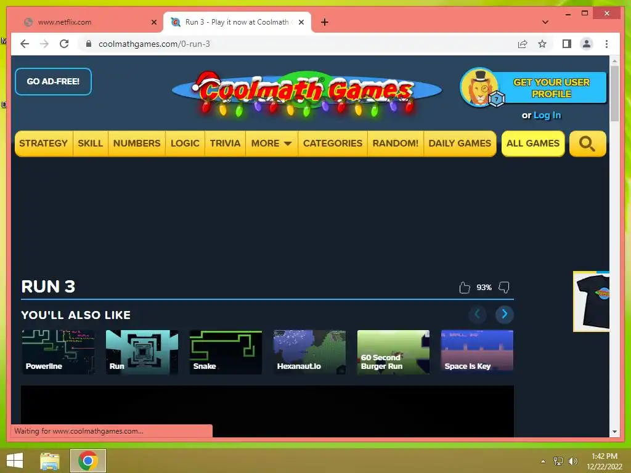This screenshot has width=631, height=473.
Task: Click the previous arrow in You'll Also Like
Action: pos(478,314)
